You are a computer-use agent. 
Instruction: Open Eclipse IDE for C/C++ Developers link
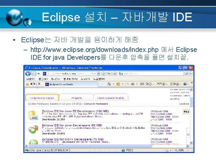[x=73, y=139]
